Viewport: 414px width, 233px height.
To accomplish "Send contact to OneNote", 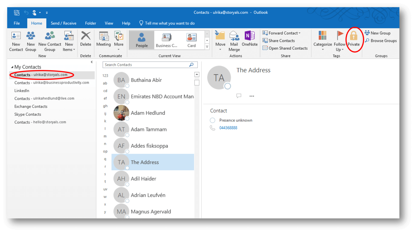I will coord(249,39).
